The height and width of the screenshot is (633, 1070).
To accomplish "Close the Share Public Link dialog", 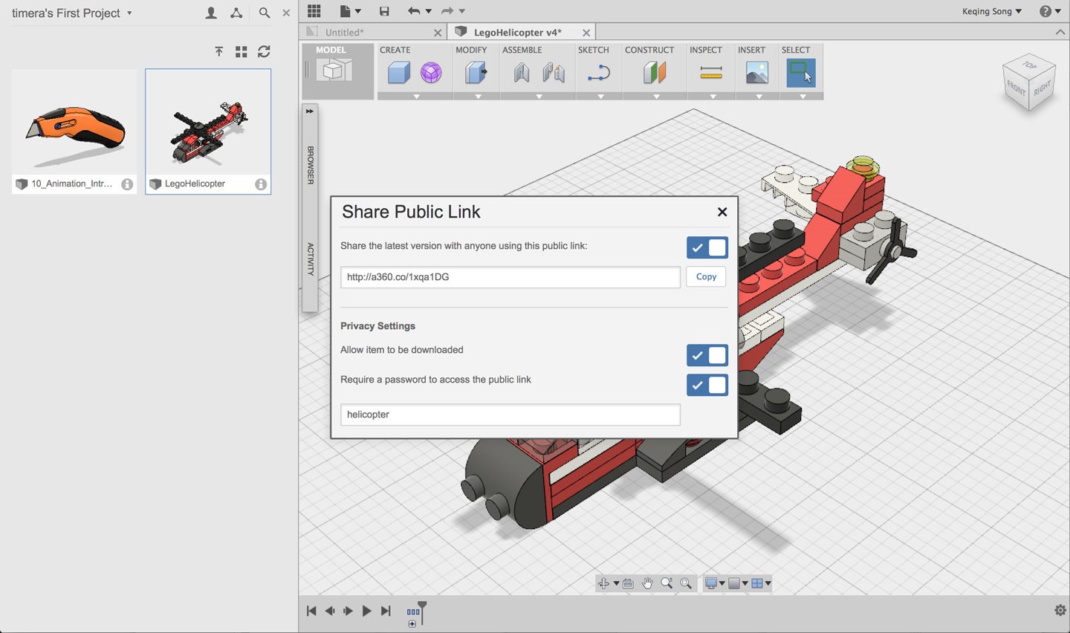I will [x=722, y=212].
